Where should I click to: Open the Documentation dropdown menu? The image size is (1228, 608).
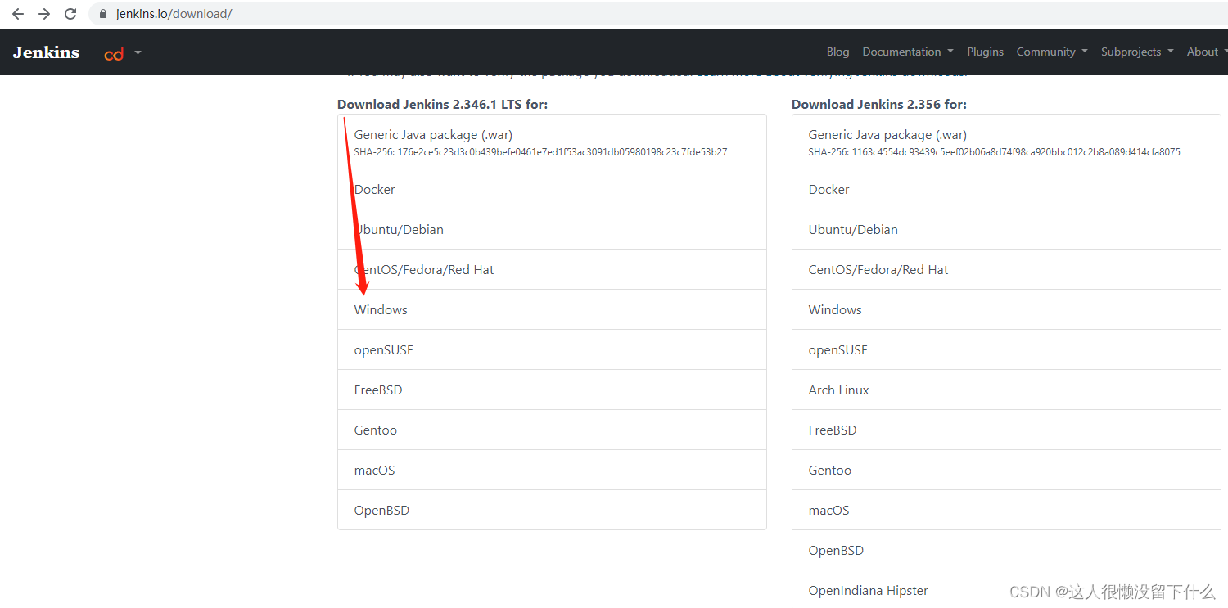tap(907, 52)
